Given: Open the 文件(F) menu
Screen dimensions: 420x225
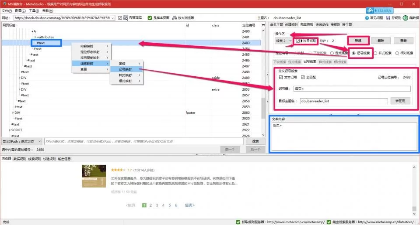Looking at the screenshot, I should click(x=7, y=10).
